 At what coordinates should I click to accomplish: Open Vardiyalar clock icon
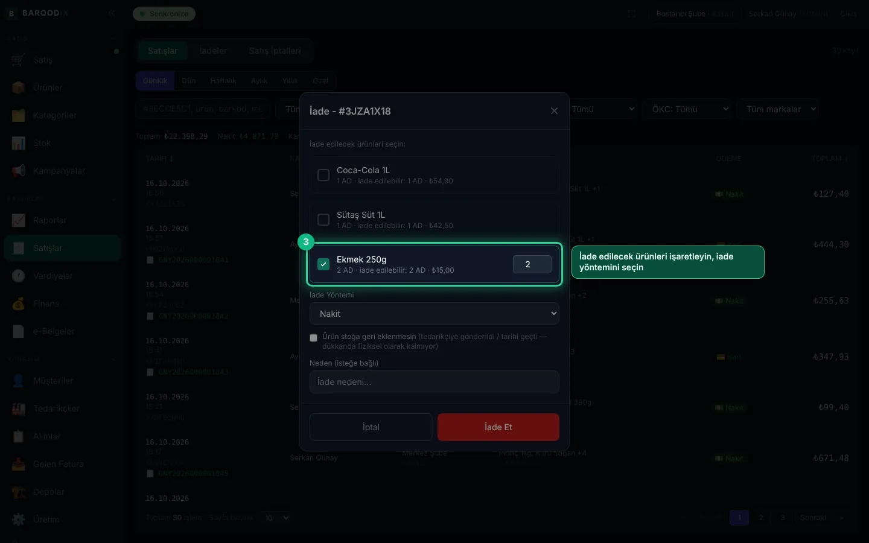(19, 276)
